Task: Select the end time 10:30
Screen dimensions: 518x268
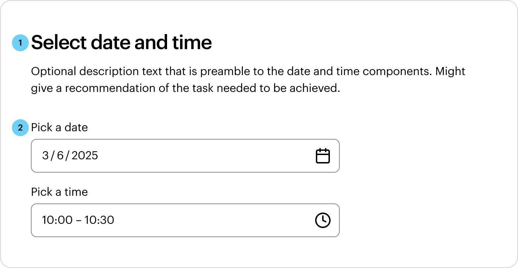Action: coord(101,220)
